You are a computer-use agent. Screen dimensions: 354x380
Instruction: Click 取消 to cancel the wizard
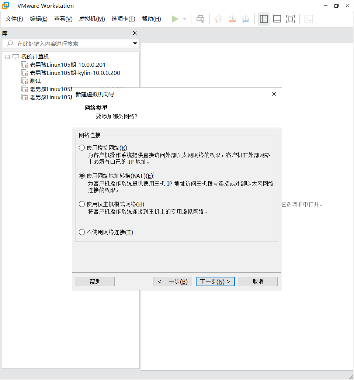258,281
